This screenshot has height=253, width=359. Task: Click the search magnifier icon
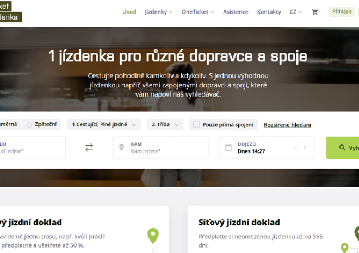(342, 148)
